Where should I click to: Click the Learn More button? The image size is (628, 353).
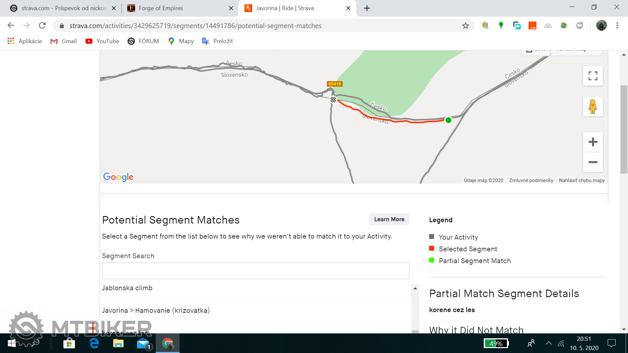coord(389,219)
